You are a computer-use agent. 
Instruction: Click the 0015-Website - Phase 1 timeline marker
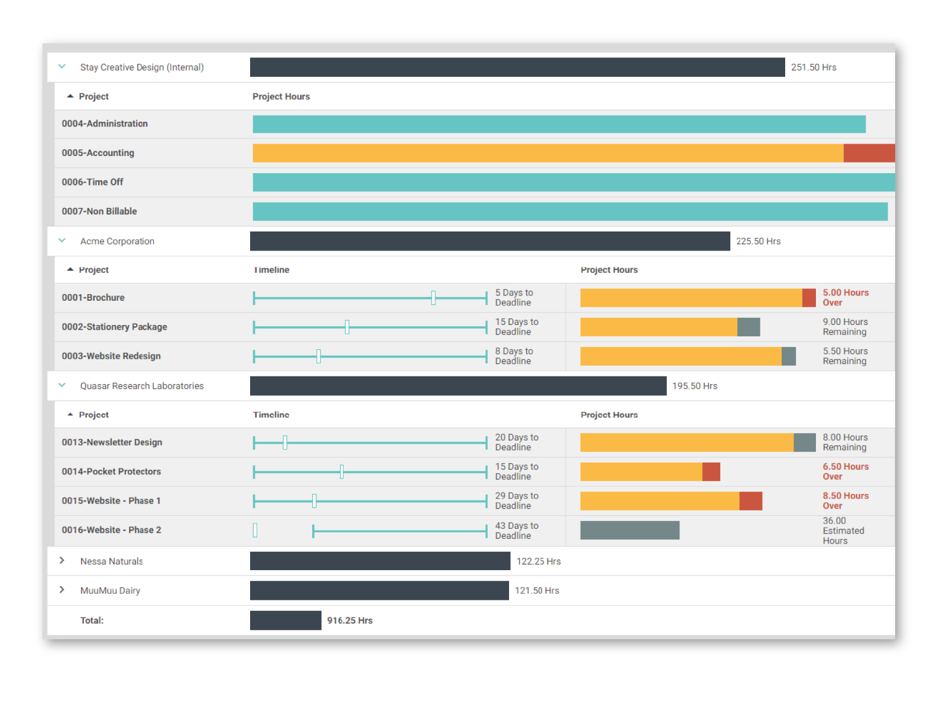[x=314, y=501]
